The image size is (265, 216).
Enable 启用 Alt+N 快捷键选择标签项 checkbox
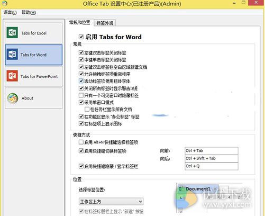pyautogui.click(x=81, y=142)
